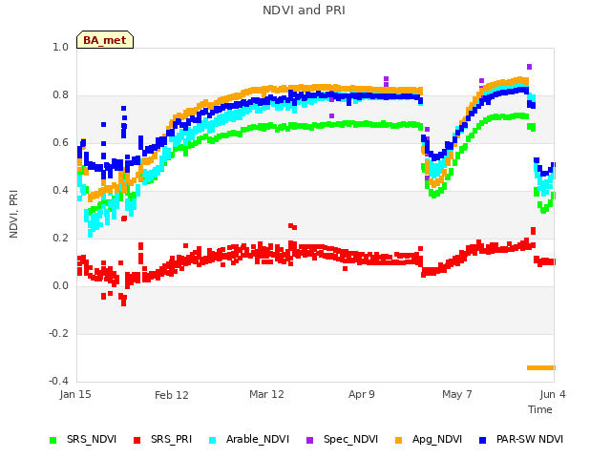
Task: Click the 0.2 y-axis tick label
Action: click(x=60, y=238)
